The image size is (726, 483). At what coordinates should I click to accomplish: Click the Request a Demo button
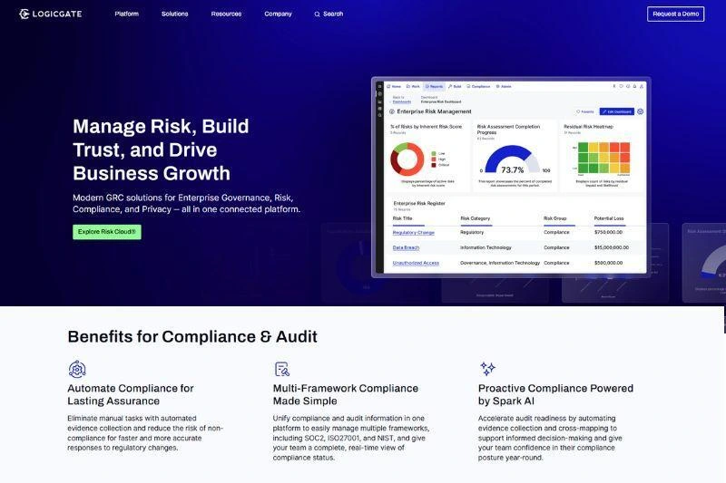pyautogui.click(x=675, y=14)
